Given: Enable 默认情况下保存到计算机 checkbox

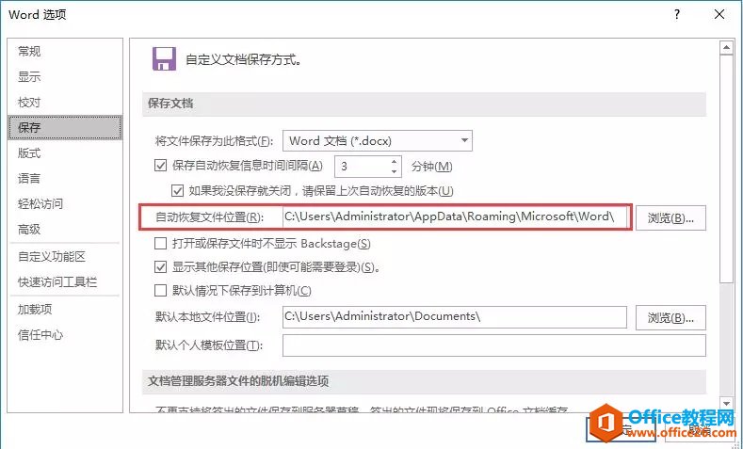Looking at the screenshot, I should [x=161, y=290].
